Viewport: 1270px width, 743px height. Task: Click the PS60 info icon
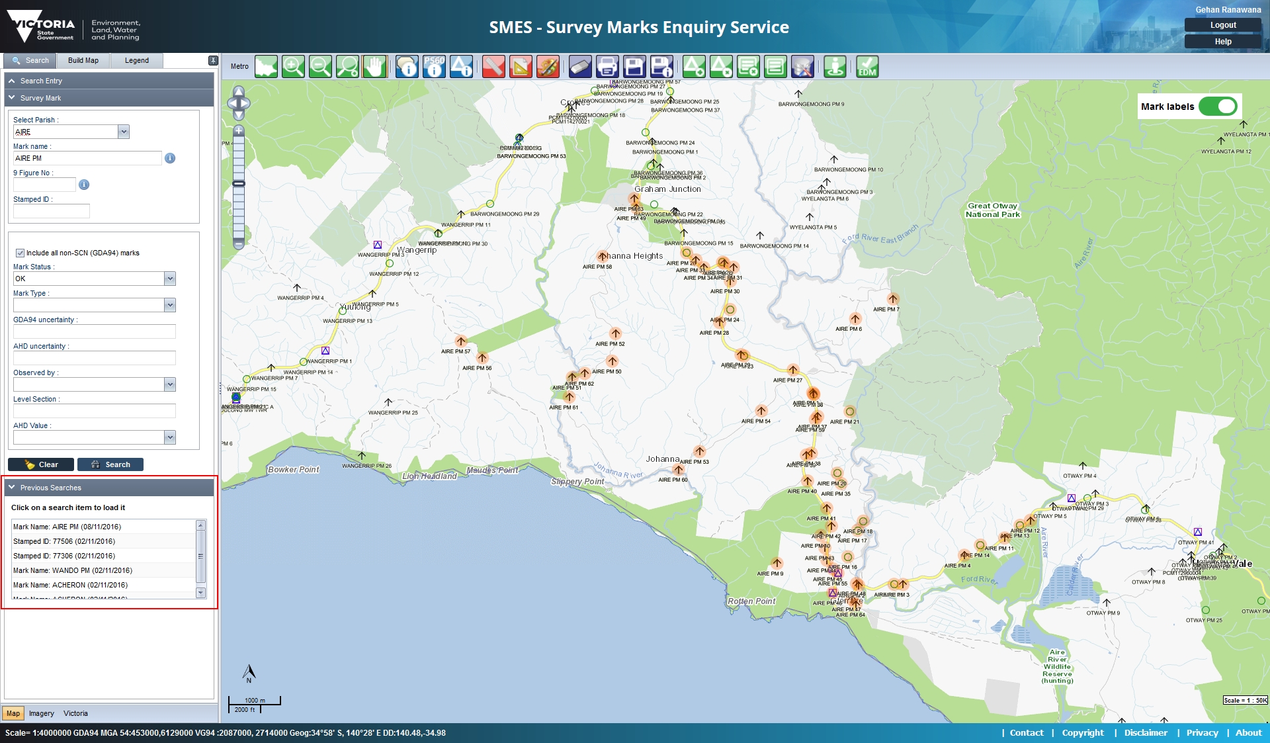pos(435,67)
